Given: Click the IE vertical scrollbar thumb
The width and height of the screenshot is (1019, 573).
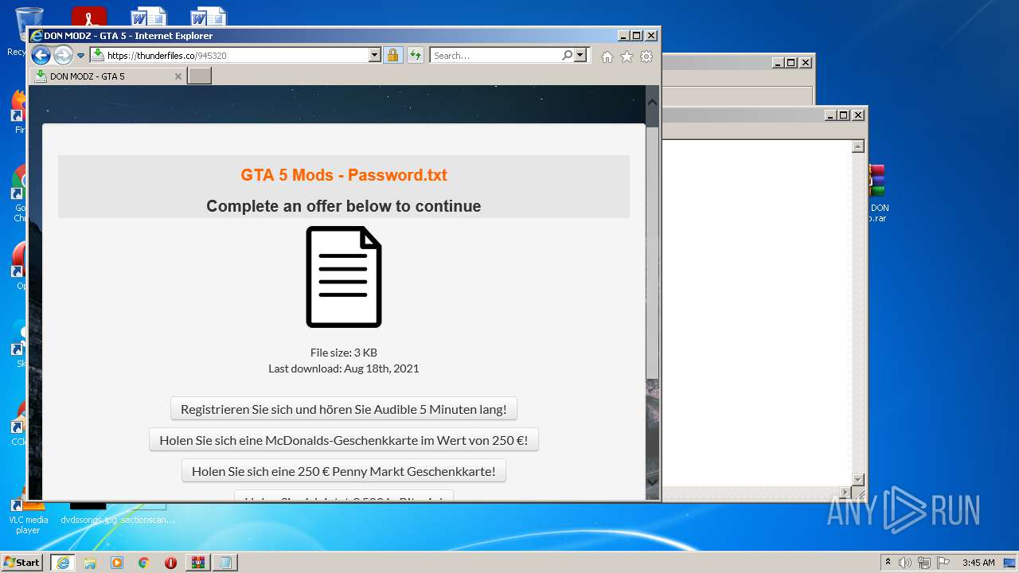Looking at the screenshot, I should pyautogui.click(x=652, y=252).
